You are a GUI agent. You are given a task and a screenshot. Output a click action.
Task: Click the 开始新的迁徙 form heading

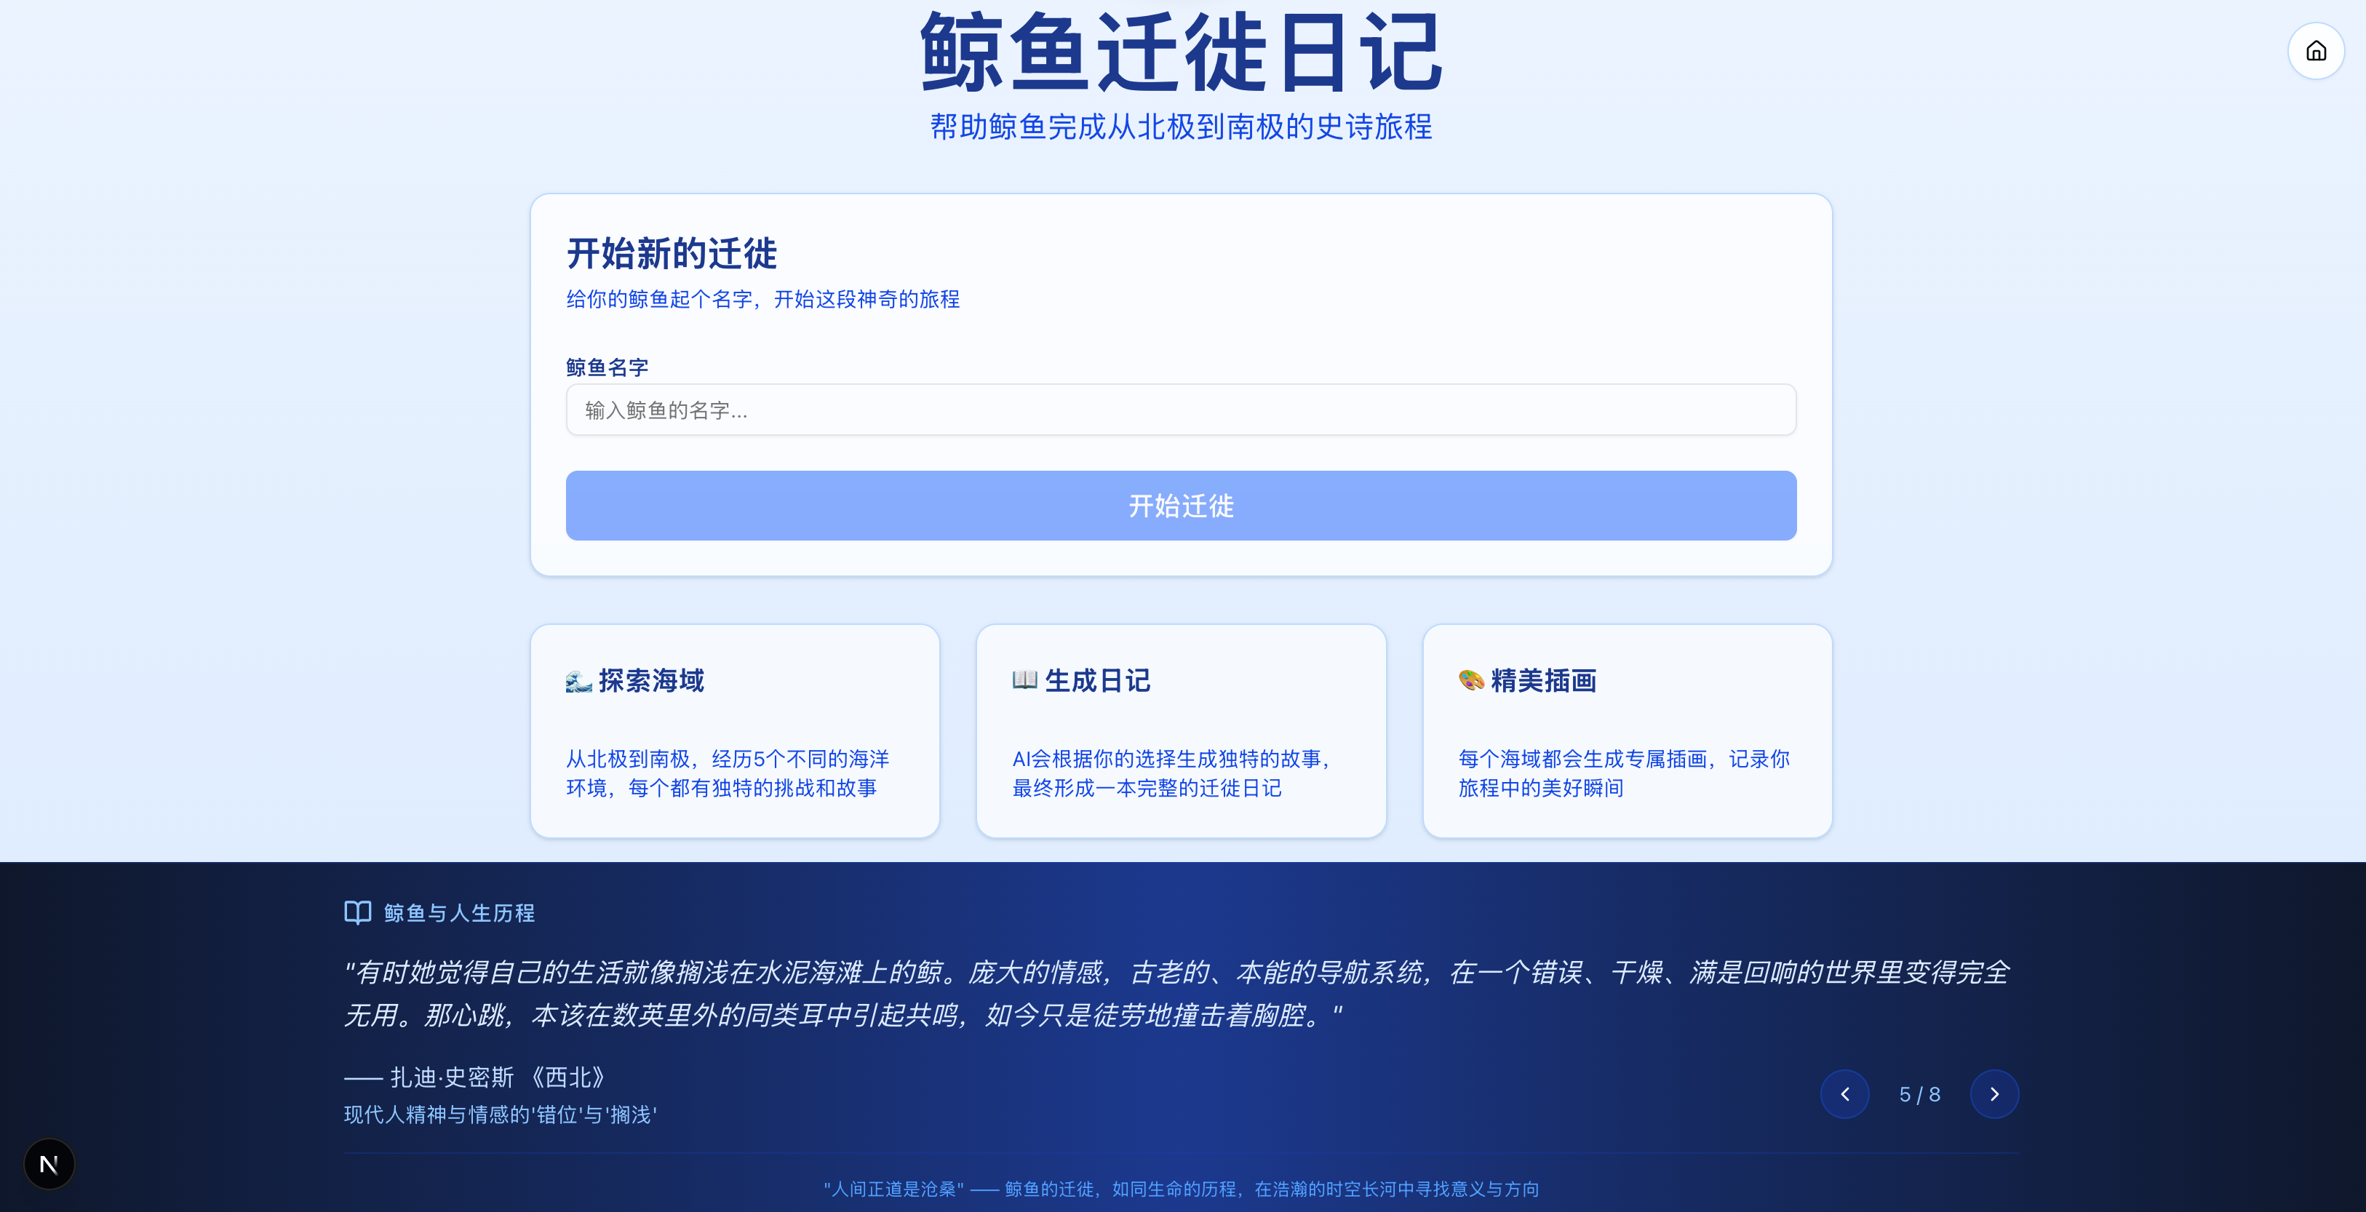point(672,253)
